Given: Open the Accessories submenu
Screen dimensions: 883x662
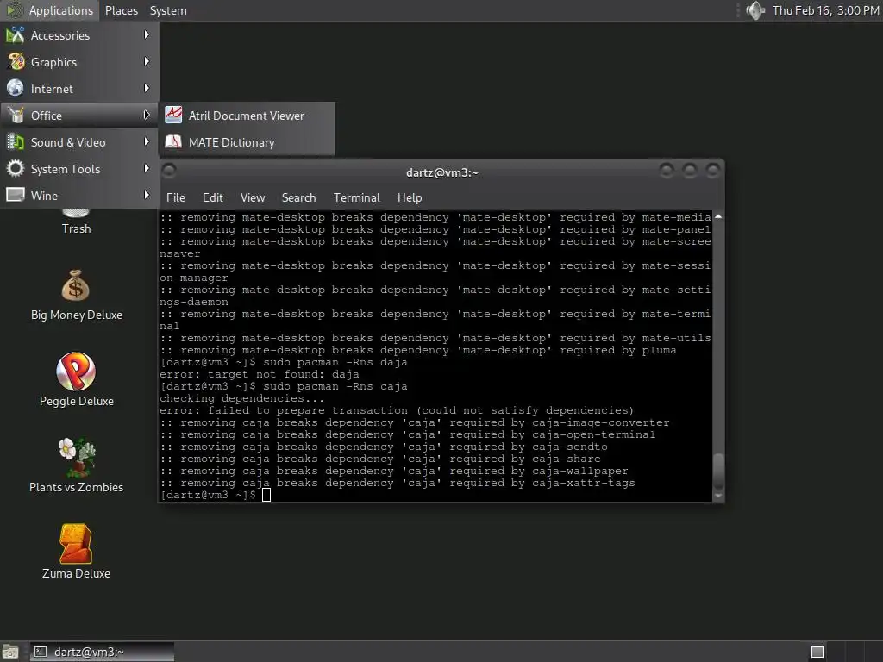Looking at the screenshot, I should tap(79, 34).
